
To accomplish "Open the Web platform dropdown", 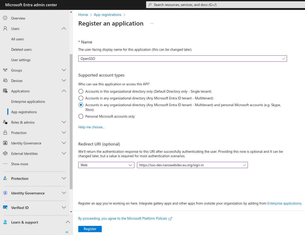I will 106,165.
